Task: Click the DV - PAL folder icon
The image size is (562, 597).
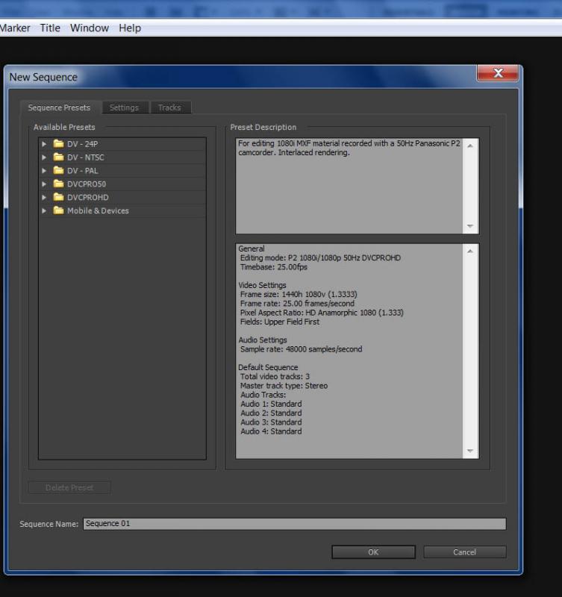Action: 58,170
